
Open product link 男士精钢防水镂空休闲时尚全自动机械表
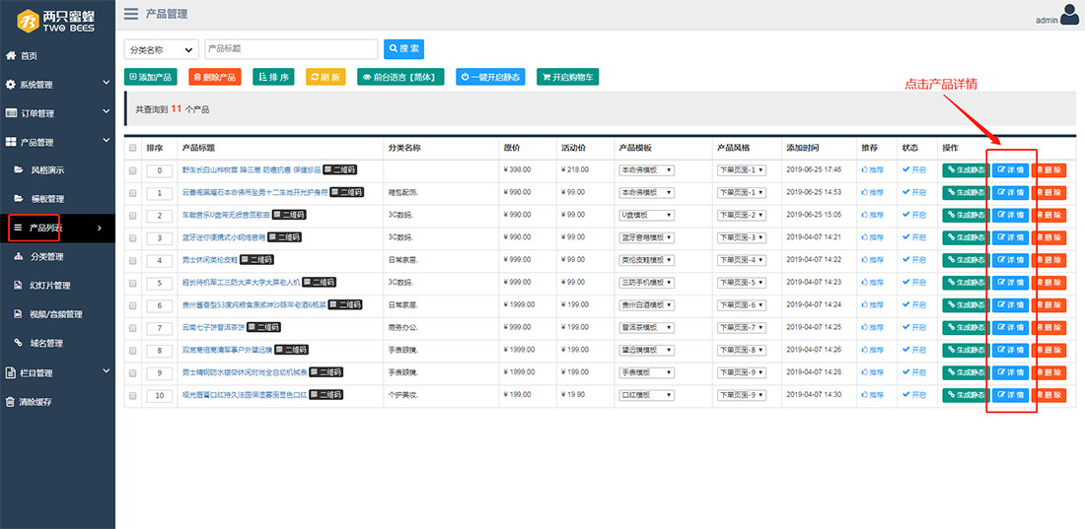tap(244, 372)
